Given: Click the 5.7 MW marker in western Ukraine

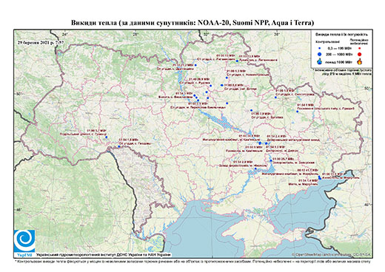Looking at the screenshot, I should tap(107, 137).
